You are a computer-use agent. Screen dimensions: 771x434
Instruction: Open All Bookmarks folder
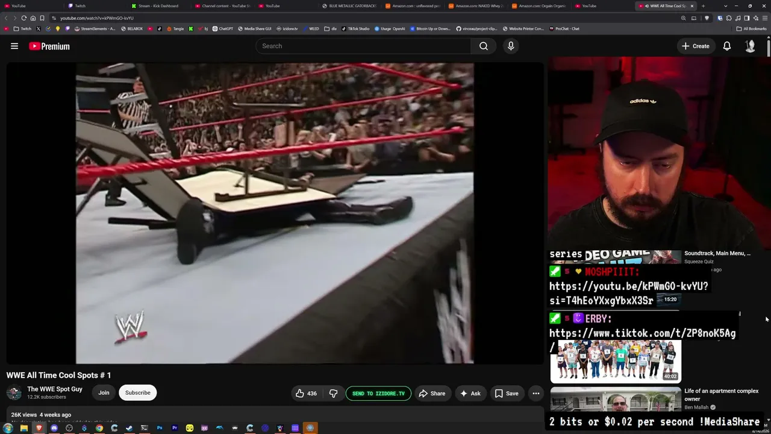[x=751, y=28]
